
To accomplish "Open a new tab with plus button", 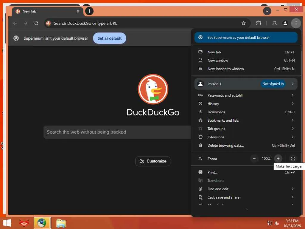I will [x=89, y=11].
